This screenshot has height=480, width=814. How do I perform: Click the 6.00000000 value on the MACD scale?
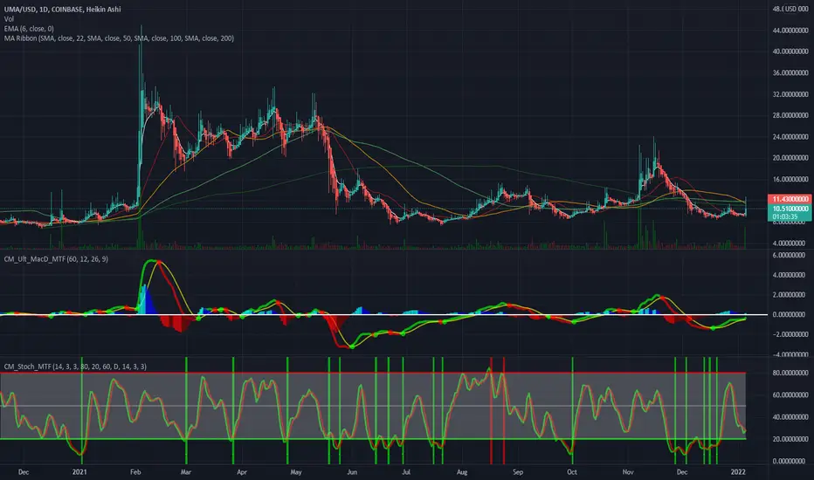[790, 256]
